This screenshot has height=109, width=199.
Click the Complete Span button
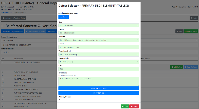coord(191,31)
